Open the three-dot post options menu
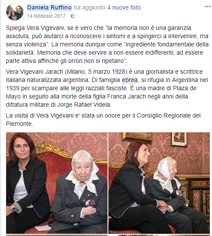 coord(207,7)
